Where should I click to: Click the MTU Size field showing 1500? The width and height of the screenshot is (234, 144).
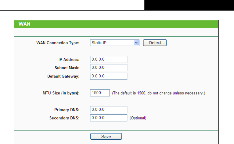100,93
